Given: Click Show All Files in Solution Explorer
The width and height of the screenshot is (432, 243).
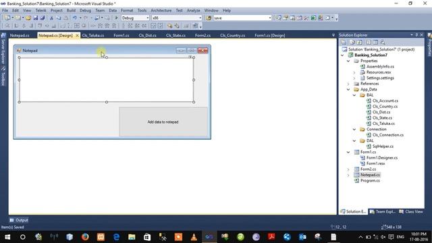Looking at the screenshot, I should [x=352, y=42].
